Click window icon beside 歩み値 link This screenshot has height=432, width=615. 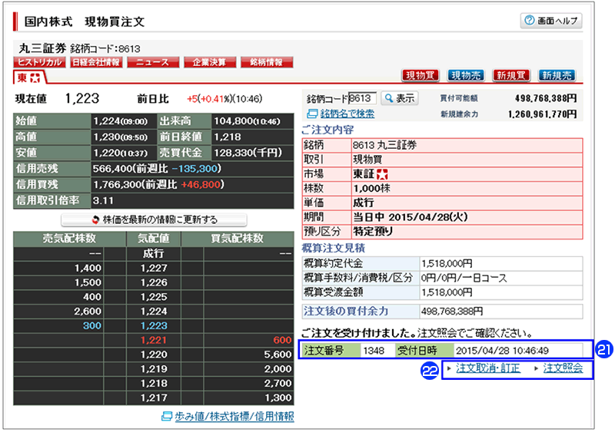tap(167, 416)
